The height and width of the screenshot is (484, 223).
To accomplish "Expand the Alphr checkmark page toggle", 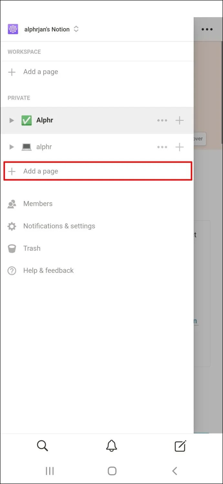I will tap(12, 120).
